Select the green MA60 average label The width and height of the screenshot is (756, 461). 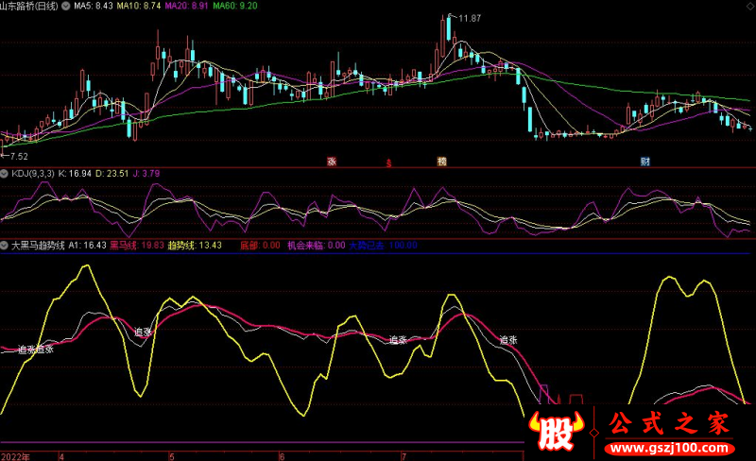233,6
